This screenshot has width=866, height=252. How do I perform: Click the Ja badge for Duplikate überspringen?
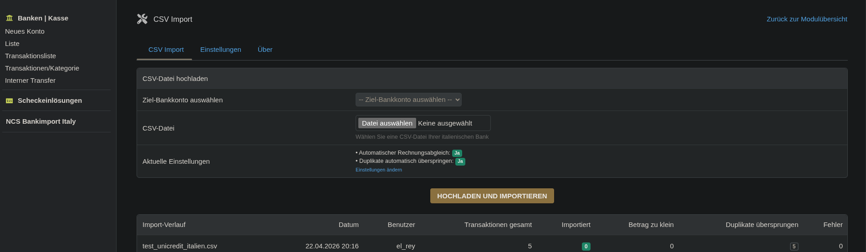(x=460, y=161)
